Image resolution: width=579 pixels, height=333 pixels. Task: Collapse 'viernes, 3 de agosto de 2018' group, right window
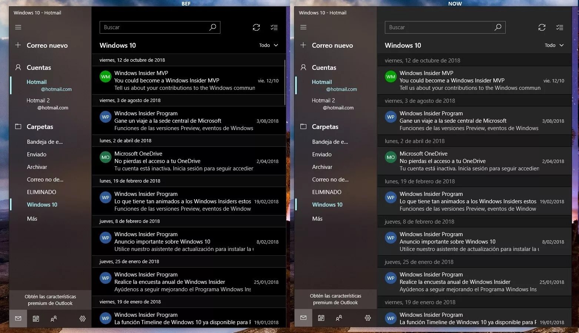(474, 101)
